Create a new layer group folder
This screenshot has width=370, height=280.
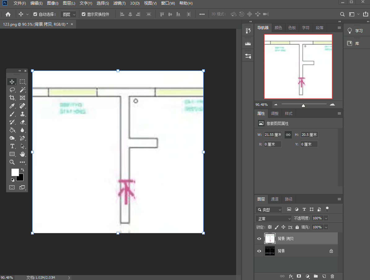point(316,276)
